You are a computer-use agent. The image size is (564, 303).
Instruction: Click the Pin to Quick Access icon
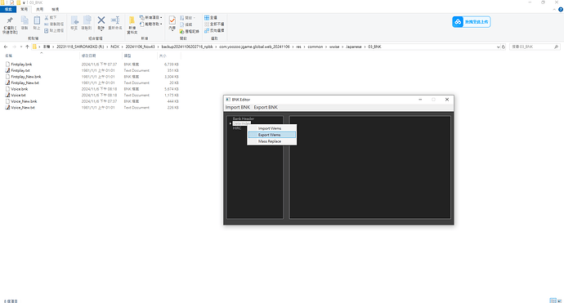pos(10,20)
